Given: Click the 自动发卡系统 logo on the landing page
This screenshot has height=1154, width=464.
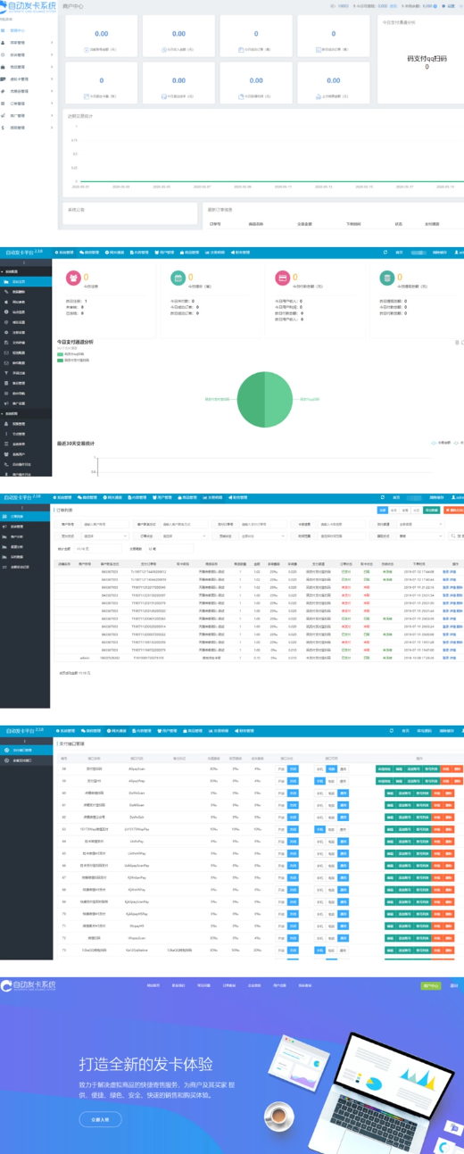Looking at the screenshot, I should tap(29, 985).
